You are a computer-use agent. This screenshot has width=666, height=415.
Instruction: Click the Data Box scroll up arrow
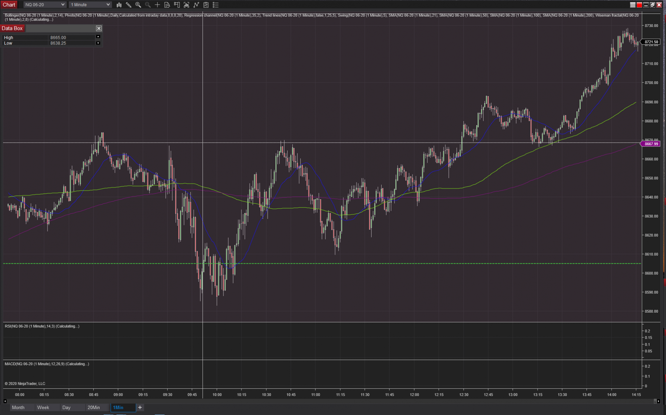coord(98,37)
